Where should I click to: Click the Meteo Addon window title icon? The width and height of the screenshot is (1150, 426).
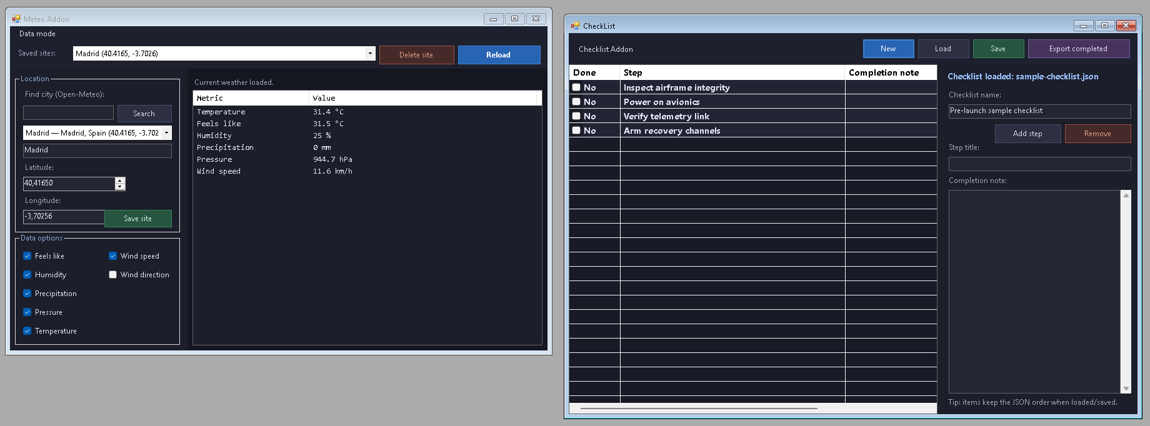point(16,19)
